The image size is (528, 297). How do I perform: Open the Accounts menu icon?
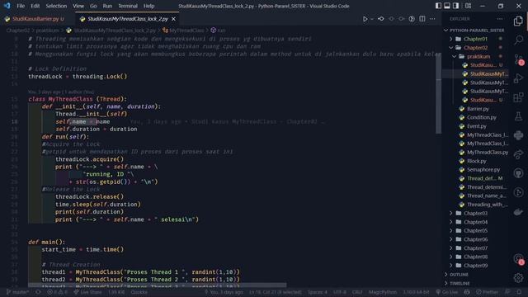pyautogui.click(x=518, y=259)
